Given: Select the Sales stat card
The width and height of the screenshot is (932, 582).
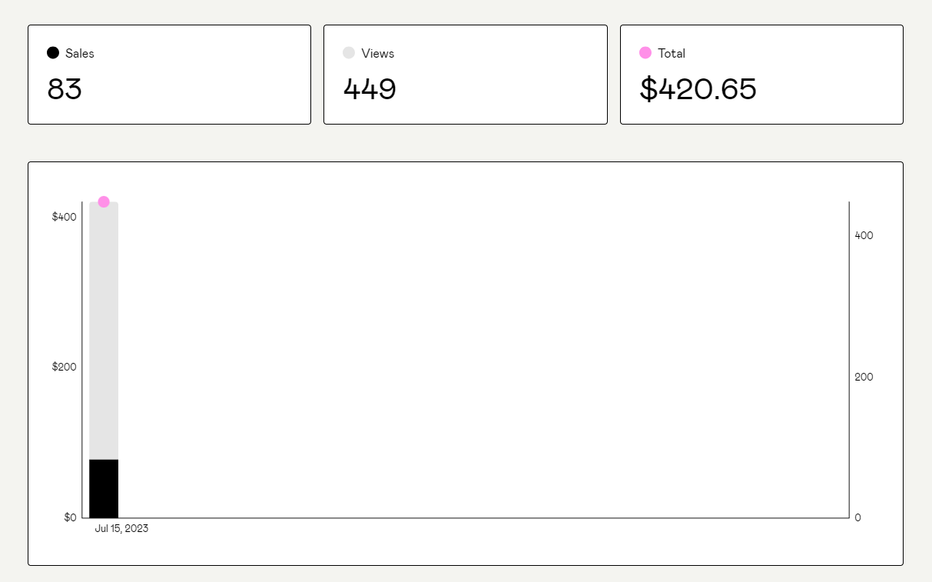Looking at the screenshot, I should (x=169, y=74).
